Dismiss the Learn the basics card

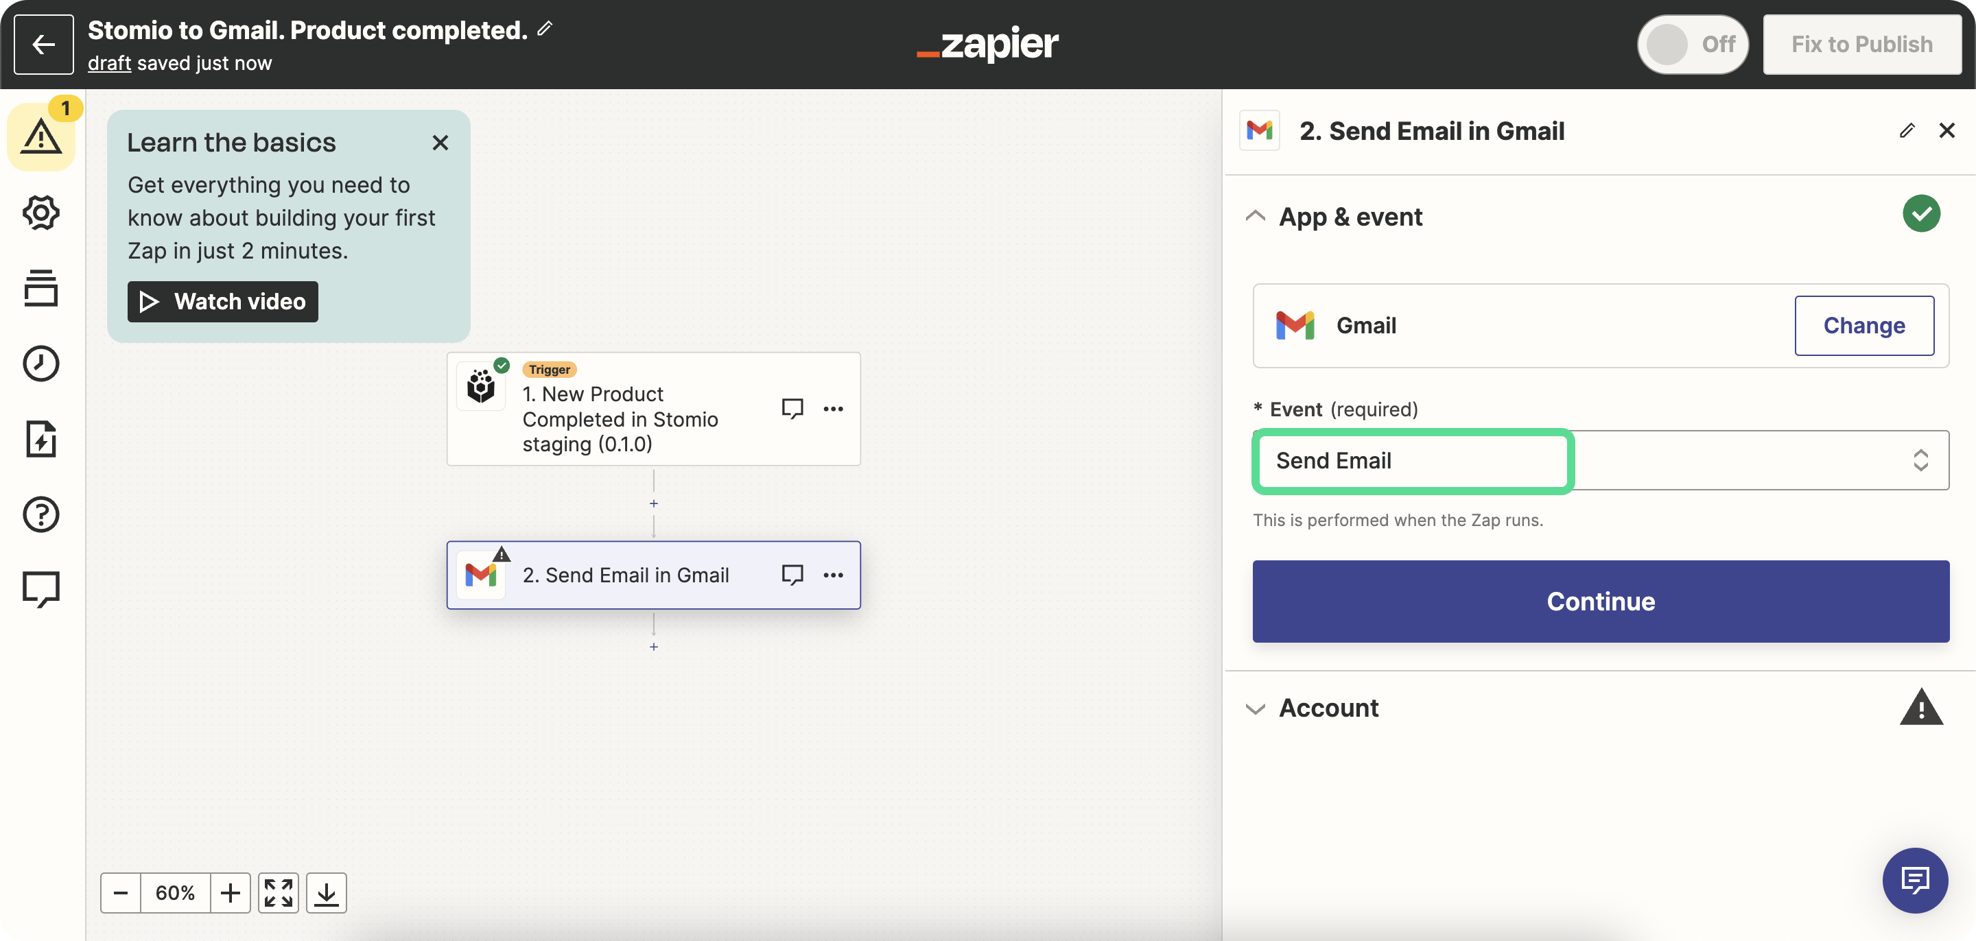(x=440, y=143)
